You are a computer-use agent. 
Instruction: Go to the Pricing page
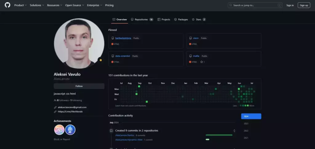[x=109, y=5]
